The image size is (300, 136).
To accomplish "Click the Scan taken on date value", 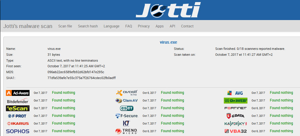I will point(244,55).
